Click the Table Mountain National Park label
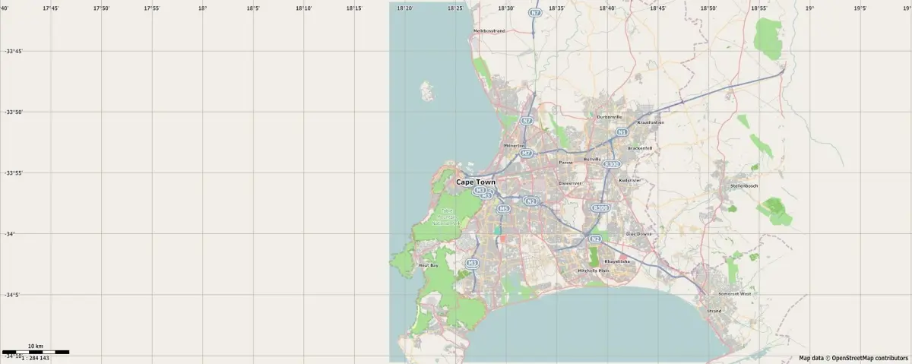Screen dimensions: 912x364 pyautogui.click(x=446, y=217)
